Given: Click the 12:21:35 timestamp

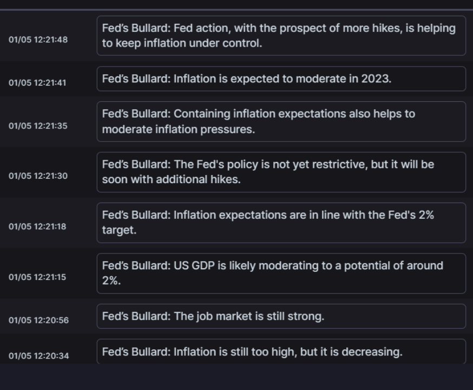Looking at the screenshot, I should pos(38,126).
